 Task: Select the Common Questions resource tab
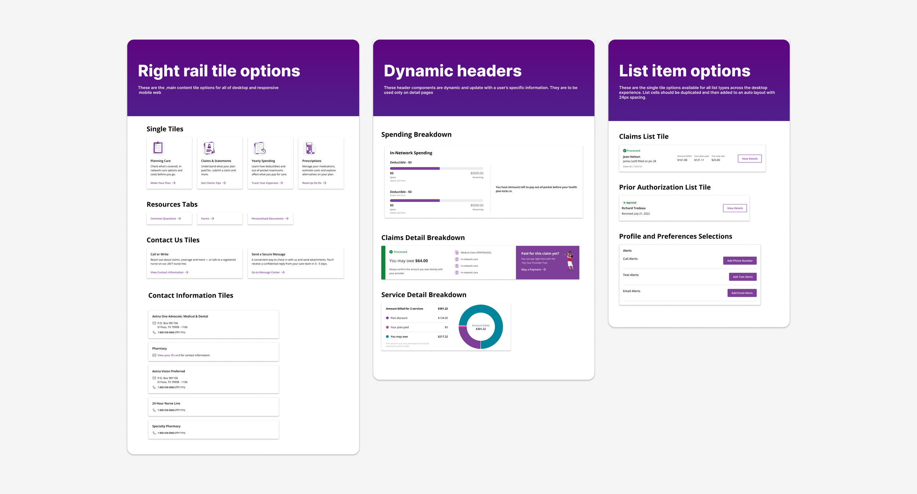click(169, 218)
